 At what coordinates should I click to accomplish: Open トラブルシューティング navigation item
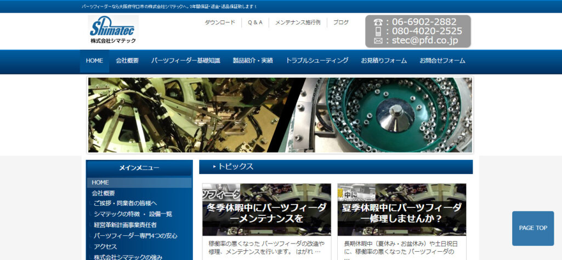pyautogui.click(x=317, y=61)
